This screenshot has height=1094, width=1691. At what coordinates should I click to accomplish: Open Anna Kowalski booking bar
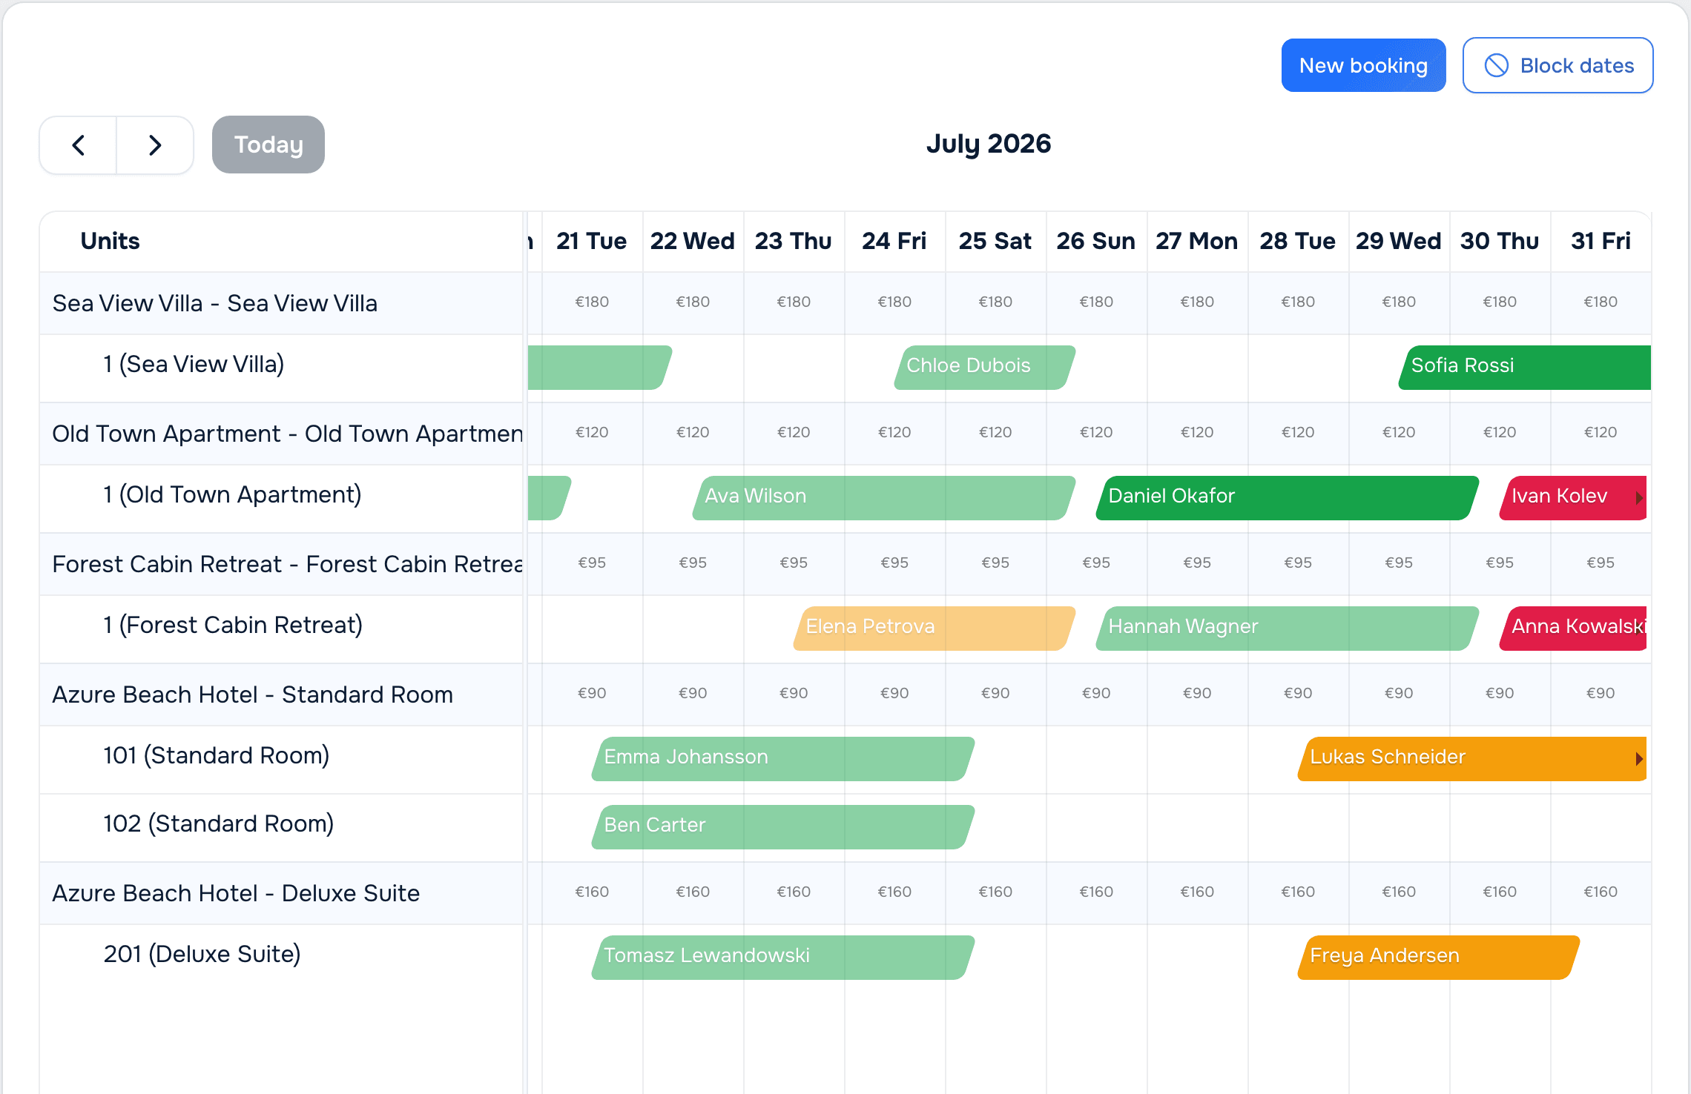point(1573,628)
